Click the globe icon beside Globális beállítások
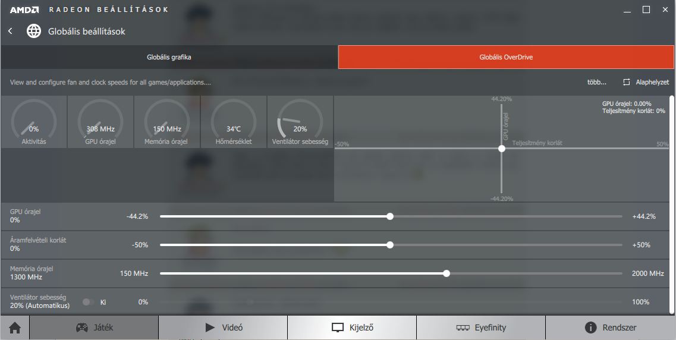 point(34,31)
